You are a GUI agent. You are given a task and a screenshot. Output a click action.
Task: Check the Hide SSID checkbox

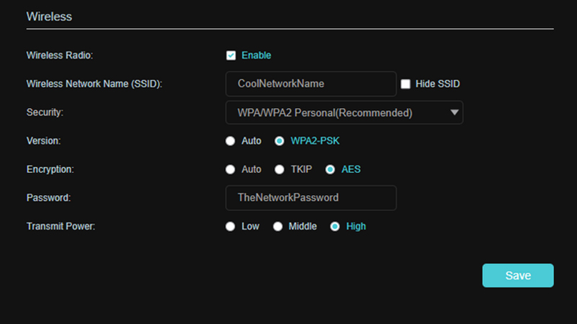[x=405, y=84]
